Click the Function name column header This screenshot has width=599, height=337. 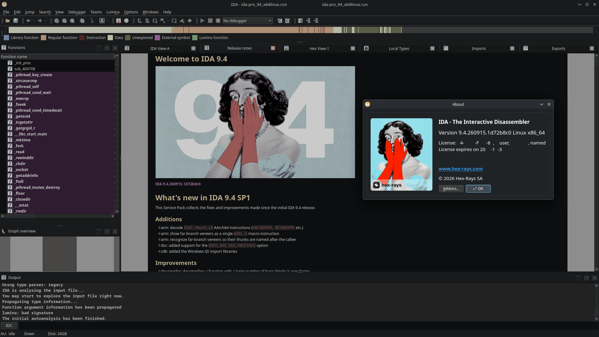57,56
